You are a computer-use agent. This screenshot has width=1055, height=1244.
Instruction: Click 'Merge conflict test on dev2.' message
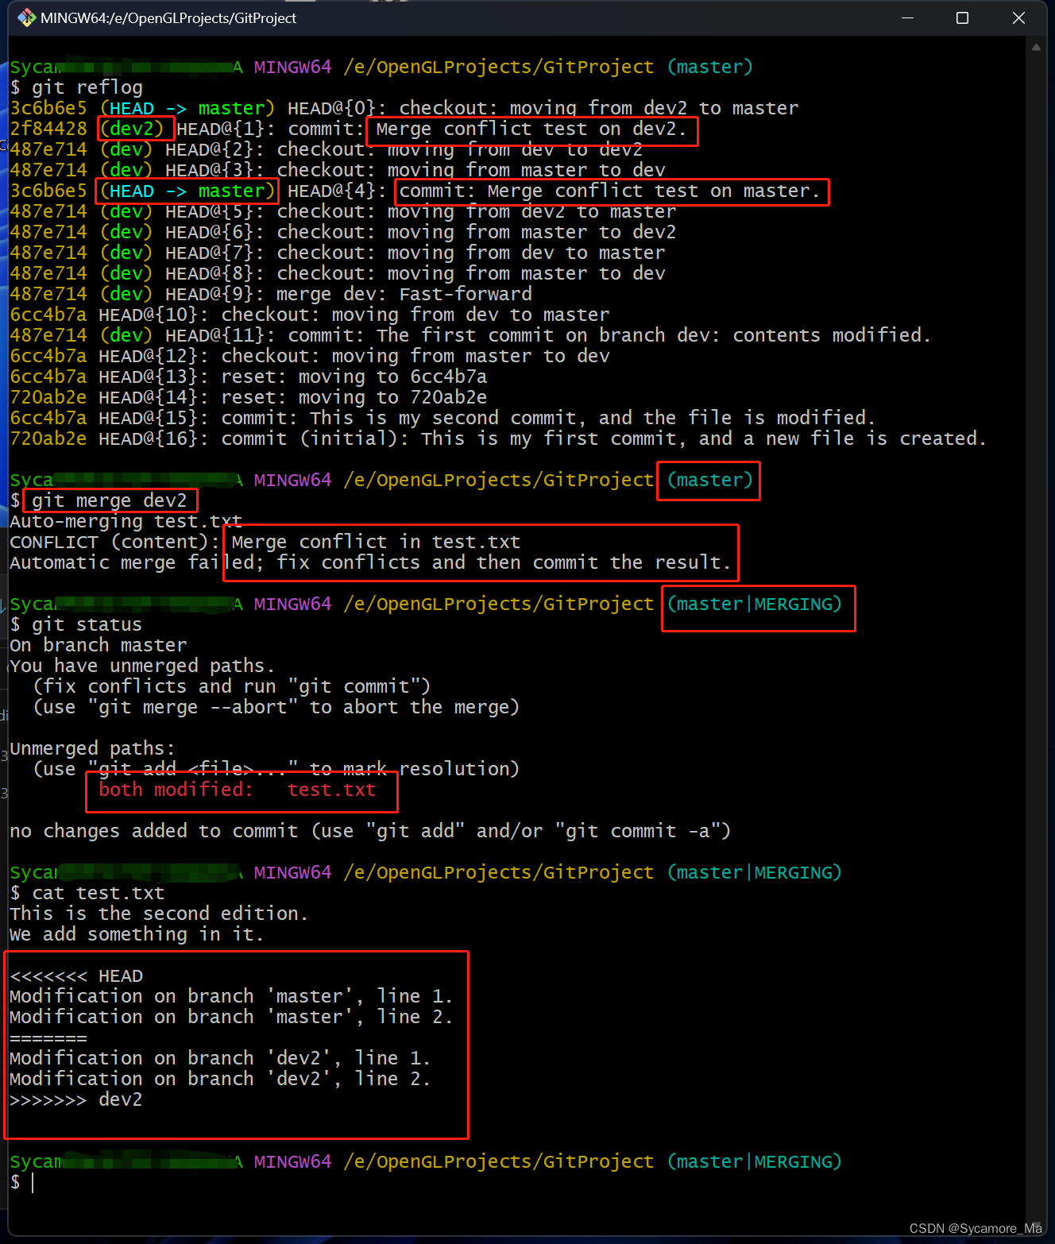(531, 129)
